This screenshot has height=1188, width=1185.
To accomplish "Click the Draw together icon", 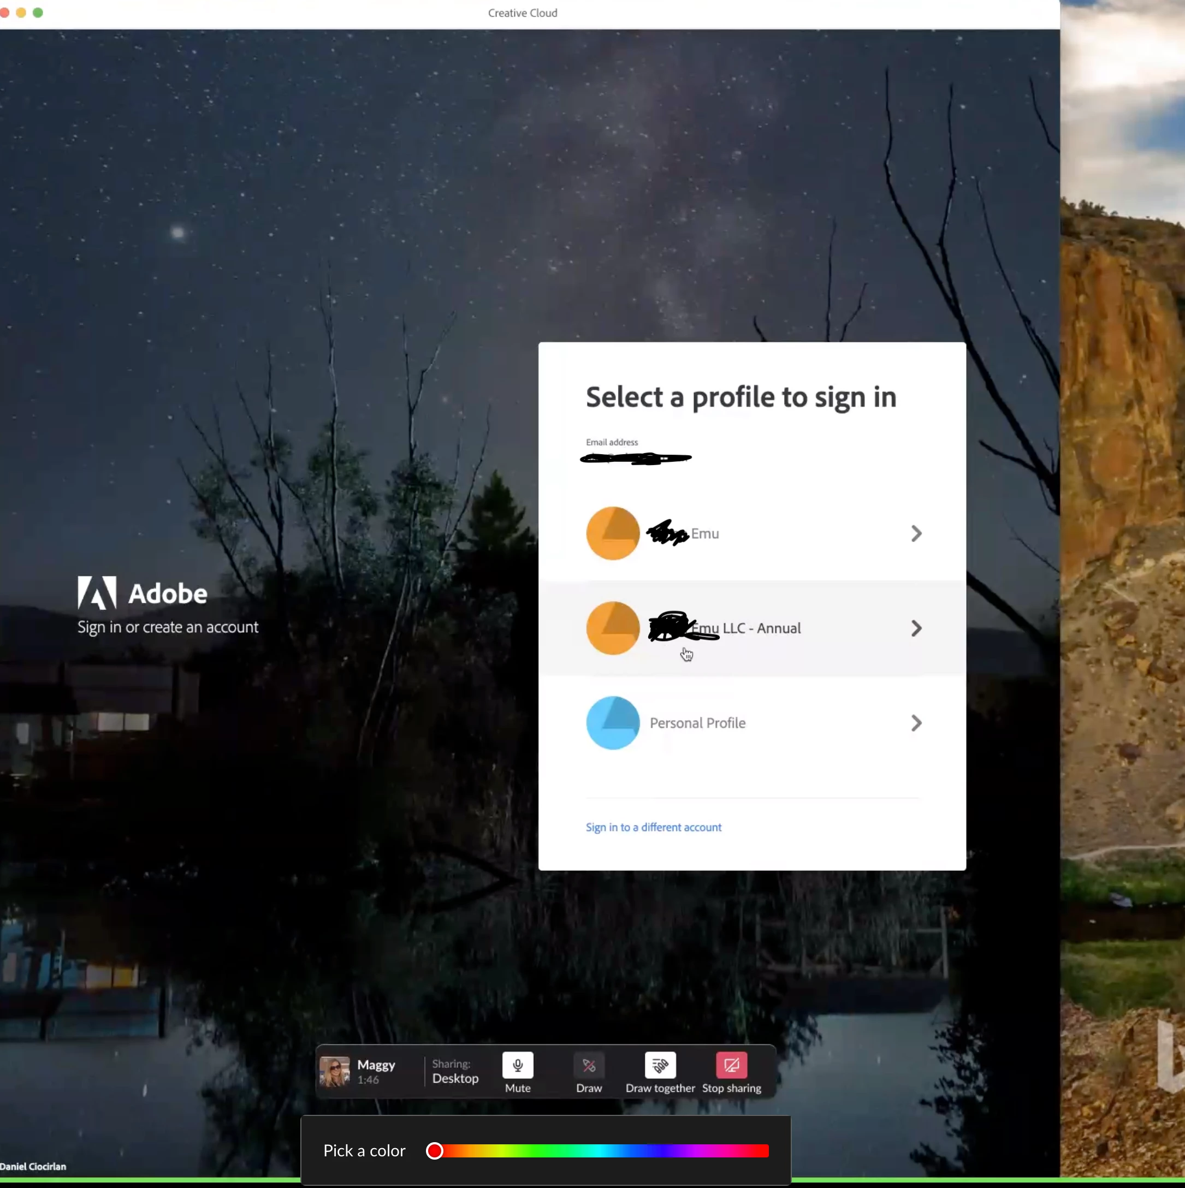I will point(660,1065).
